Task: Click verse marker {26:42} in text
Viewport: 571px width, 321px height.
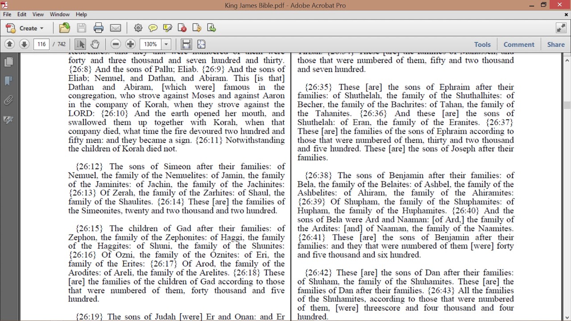Action: 319,273
